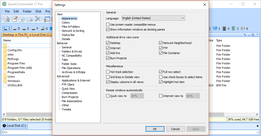Open the Edit menu

16,11
